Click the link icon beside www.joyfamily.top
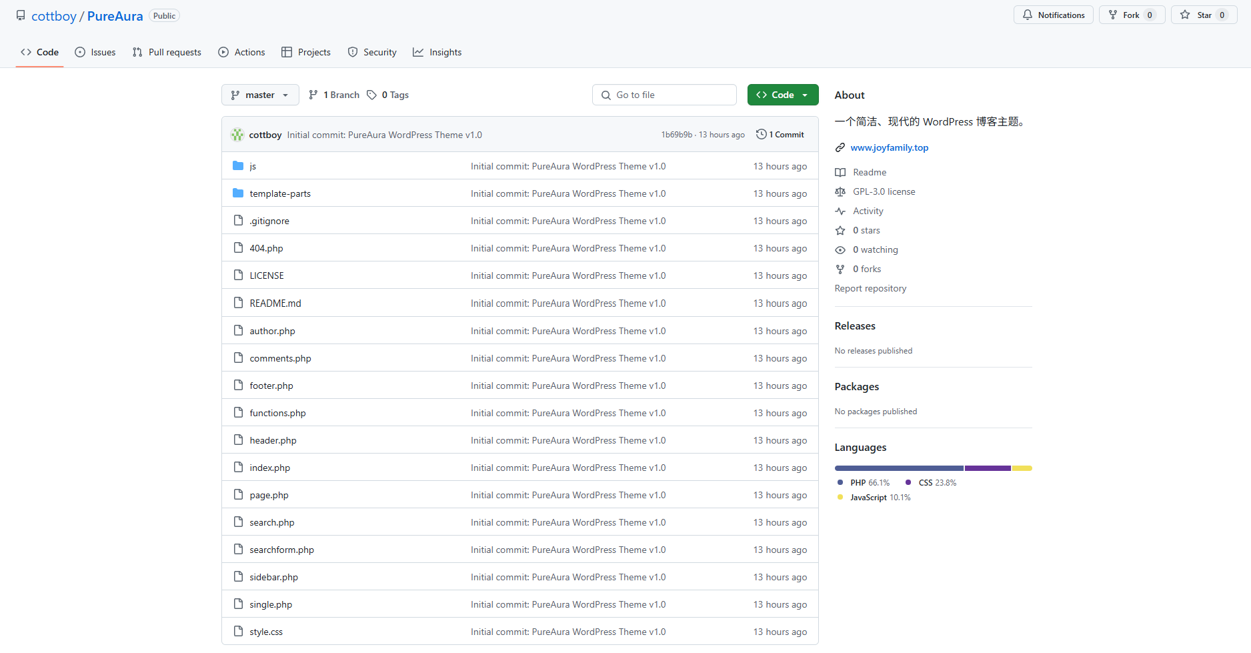The height and width of the screenshot is (653, 1251). pyautogui.click(x=840, y=147)
